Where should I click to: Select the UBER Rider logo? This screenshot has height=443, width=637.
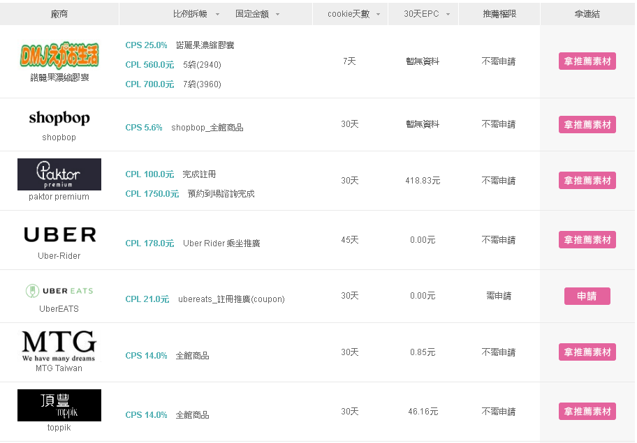(x=59, y=234)
